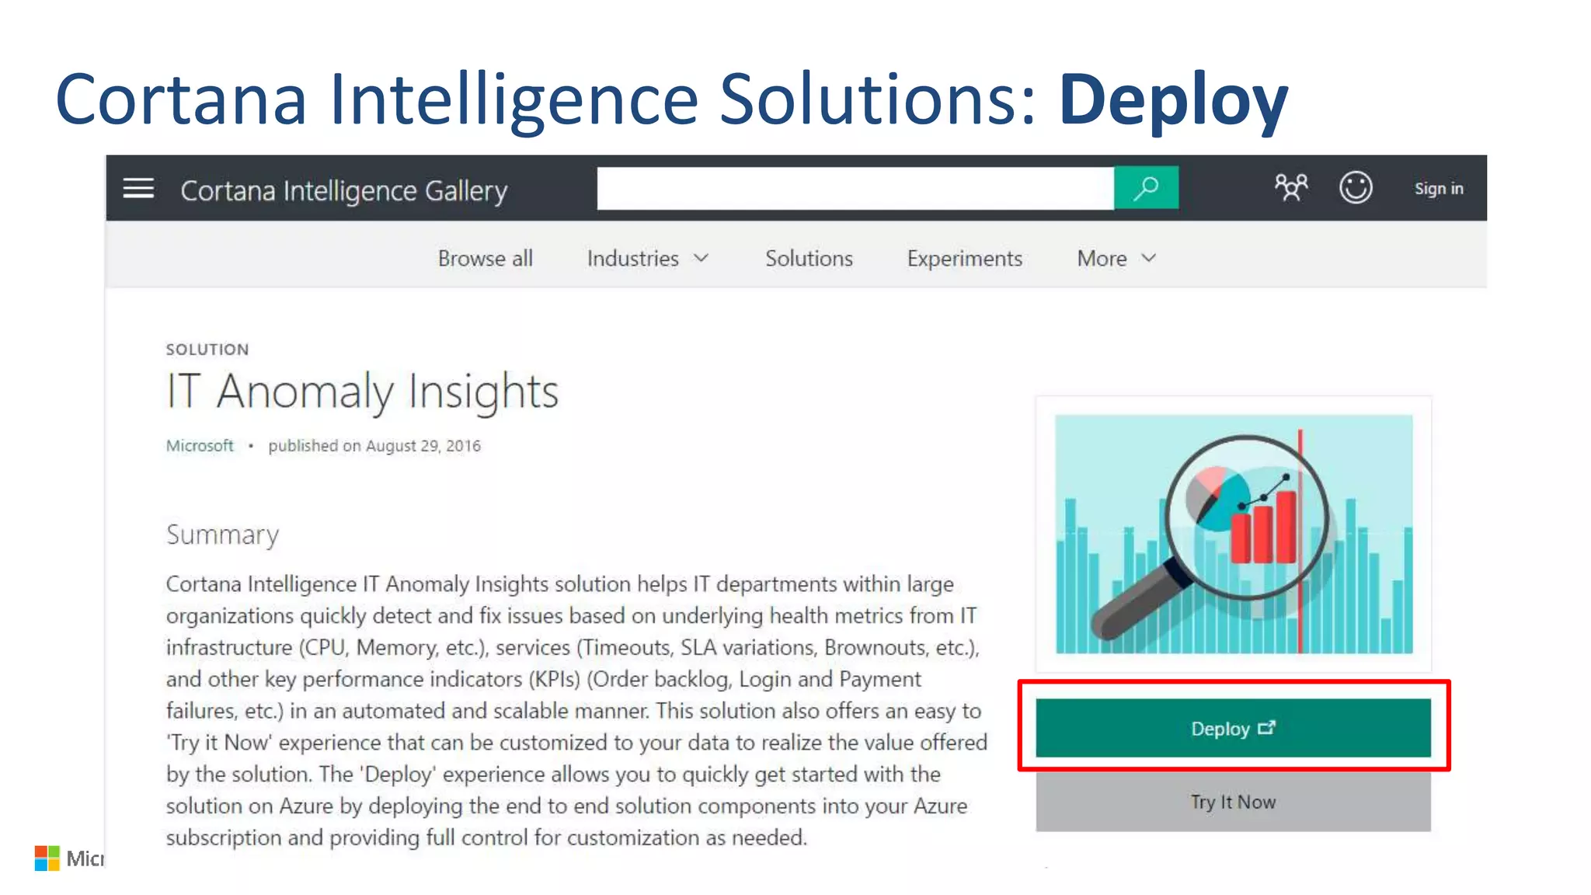This screenshot has height=895, width=1591.
Task: Click Sign in
Action: tap(1438, 189)
